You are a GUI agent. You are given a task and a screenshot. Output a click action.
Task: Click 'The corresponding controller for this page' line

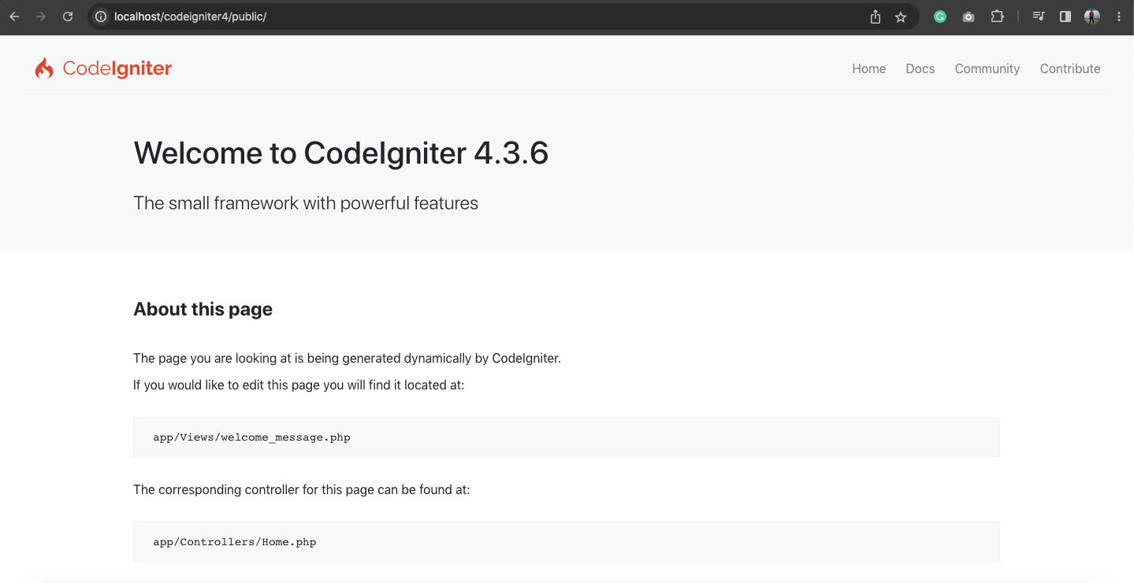tap(301, 489)
